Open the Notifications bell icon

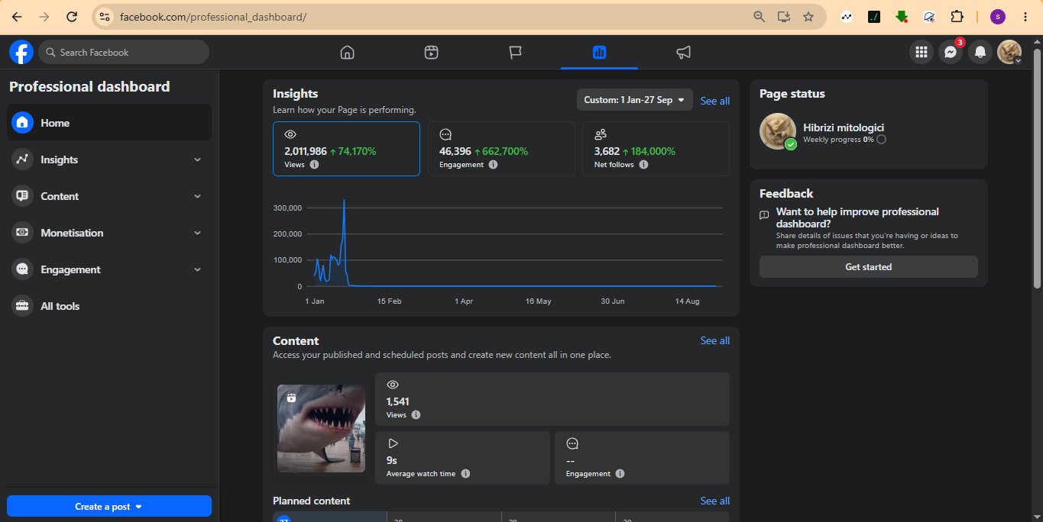coord(980,52)
